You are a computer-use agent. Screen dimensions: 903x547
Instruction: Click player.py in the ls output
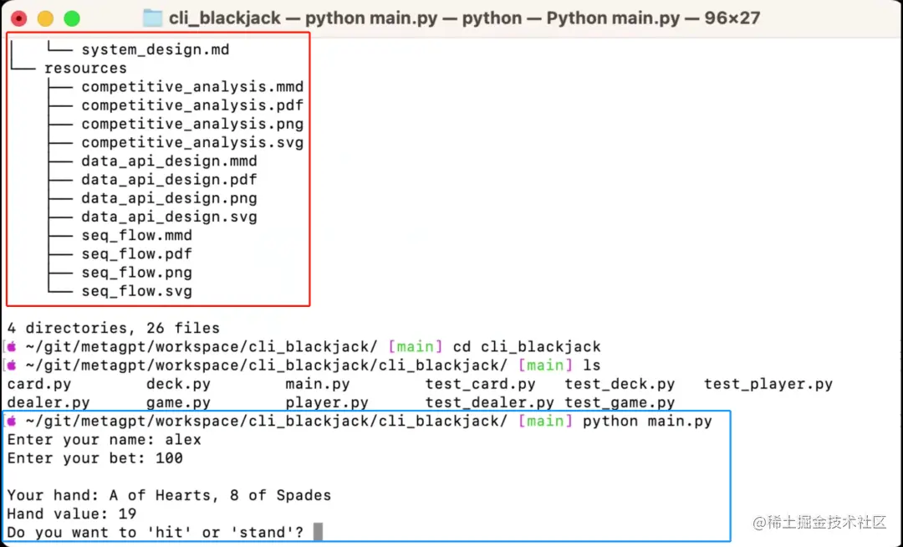(327, 402)
